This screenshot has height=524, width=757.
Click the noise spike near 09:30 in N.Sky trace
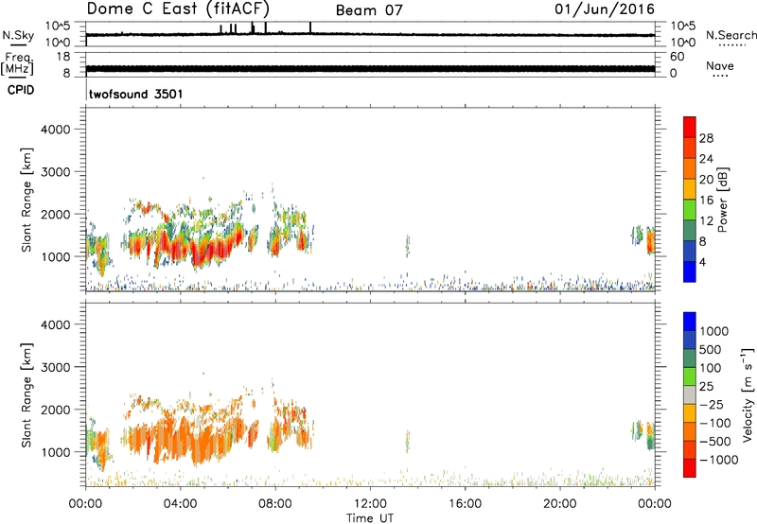click(x=310, y=27)
